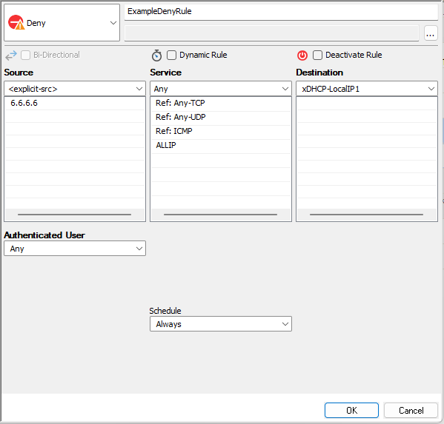Screen dimensions: 444x424
Task: Expand the Deny action dropdown
Action: (62, 23)
